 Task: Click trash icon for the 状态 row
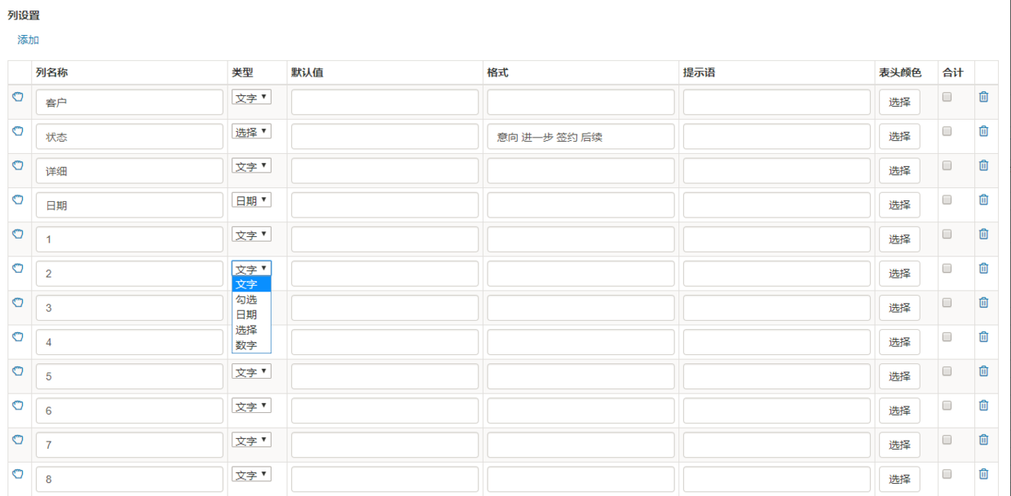coord(983,131)
